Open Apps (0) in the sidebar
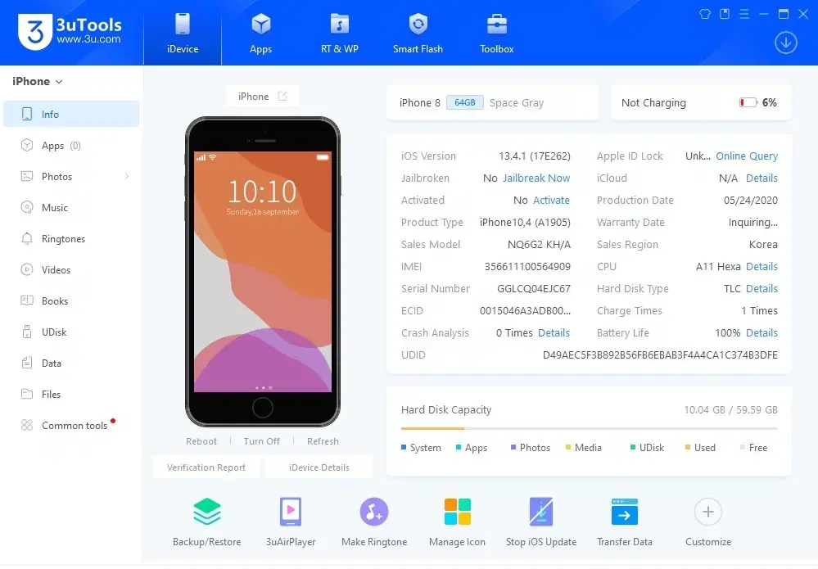The height and width of the screenshot is (569, 818). (x=71, y=146)
